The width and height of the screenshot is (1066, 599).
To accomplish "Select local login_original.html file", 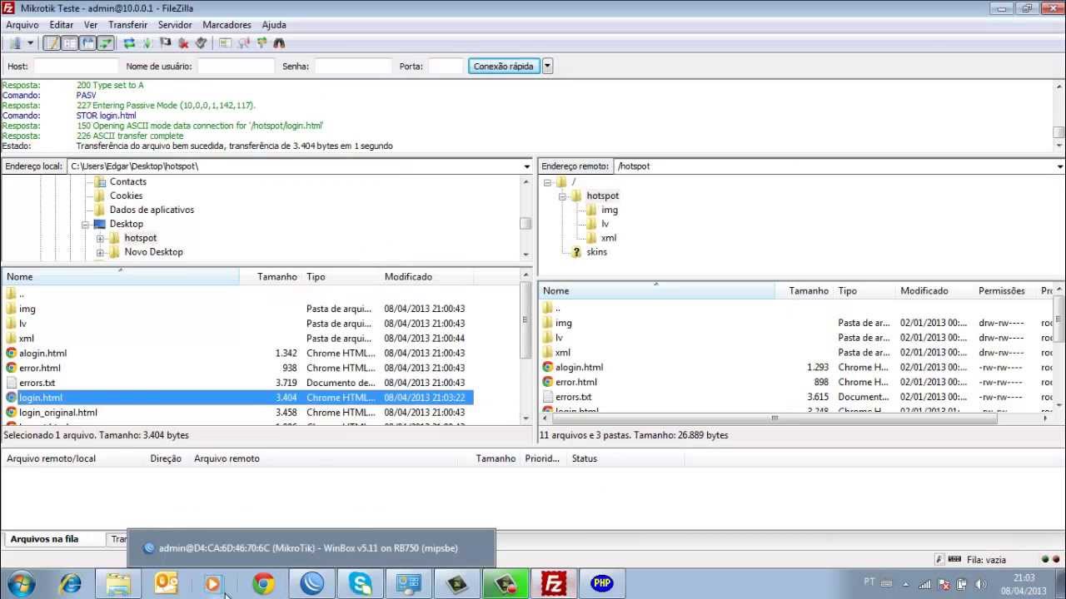I will click(57, 413).
